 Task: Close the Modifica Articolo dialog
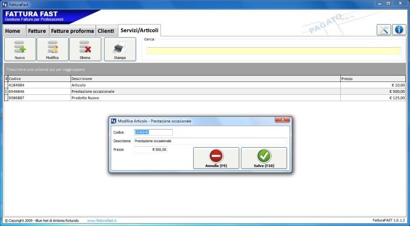click(x=282, y=120)
